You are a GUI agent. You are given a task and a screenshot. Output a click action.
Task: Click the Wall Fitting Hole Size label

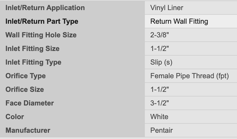pos(41,35)
